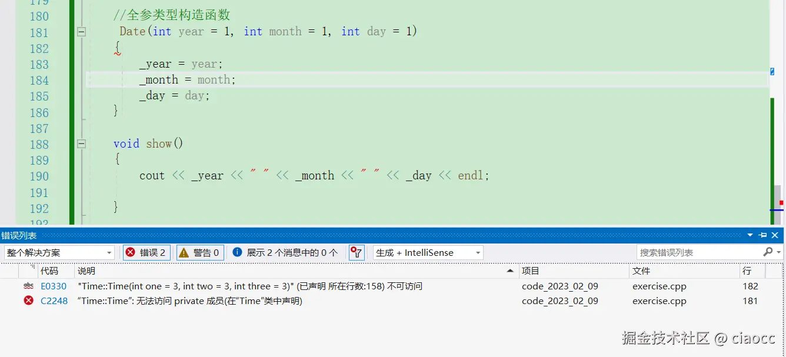
Task: Toggle the 警告 0 warning filter
Action: point(201,252)
